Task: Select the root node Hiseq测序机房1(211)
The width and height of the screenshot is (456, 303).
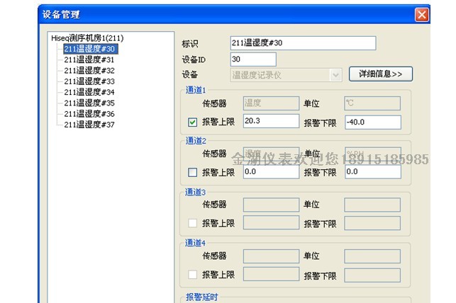Action: (87, 38)
